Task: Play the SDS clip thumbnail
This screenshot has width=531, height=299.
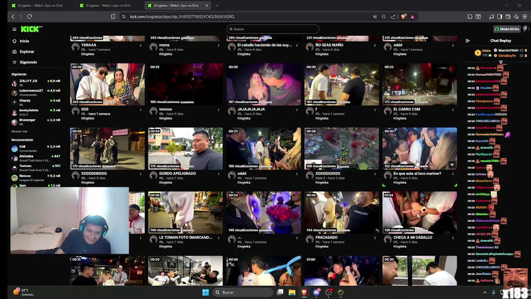Action: click(x=107, y=84)
